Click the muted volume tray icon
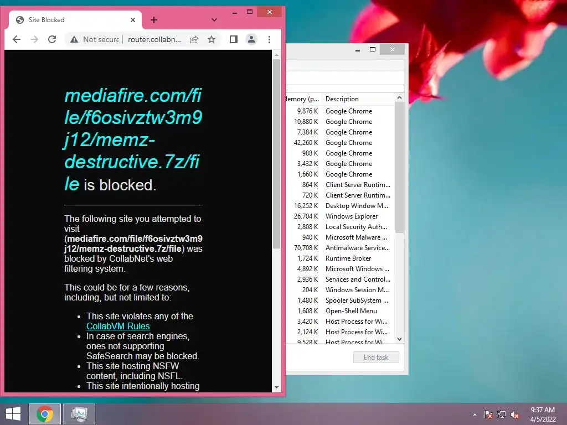The width and height of the screenshot is (567, 425). click(x=515, y=414)
